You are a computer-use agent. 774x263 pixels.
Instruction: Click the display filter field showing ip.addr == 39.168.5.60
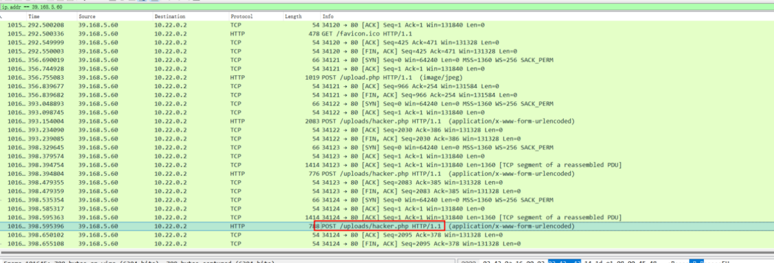pyautogui.click(x=387, y=7)
